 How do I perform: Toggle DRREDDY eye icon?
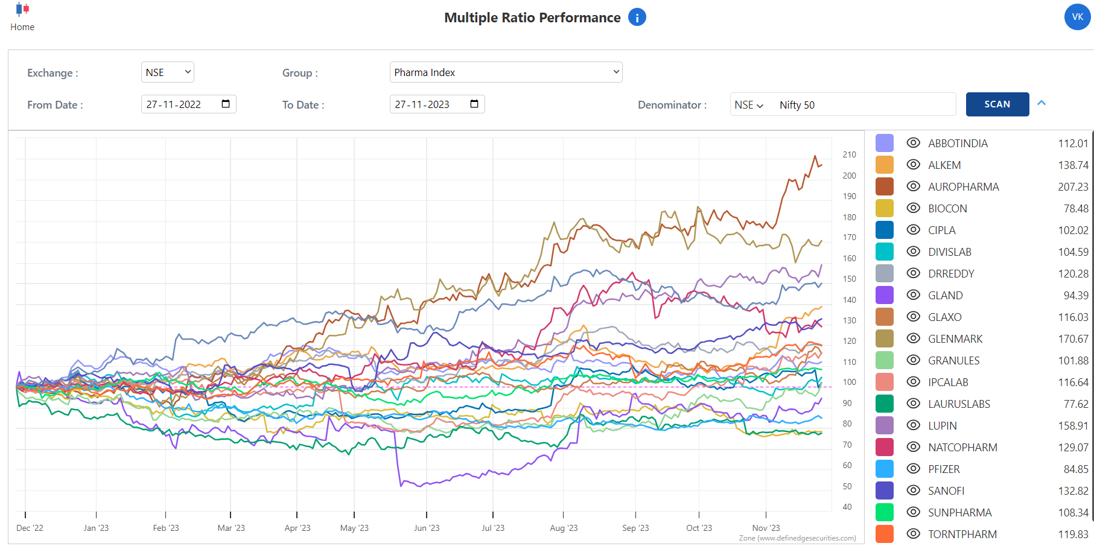point(914,273)
